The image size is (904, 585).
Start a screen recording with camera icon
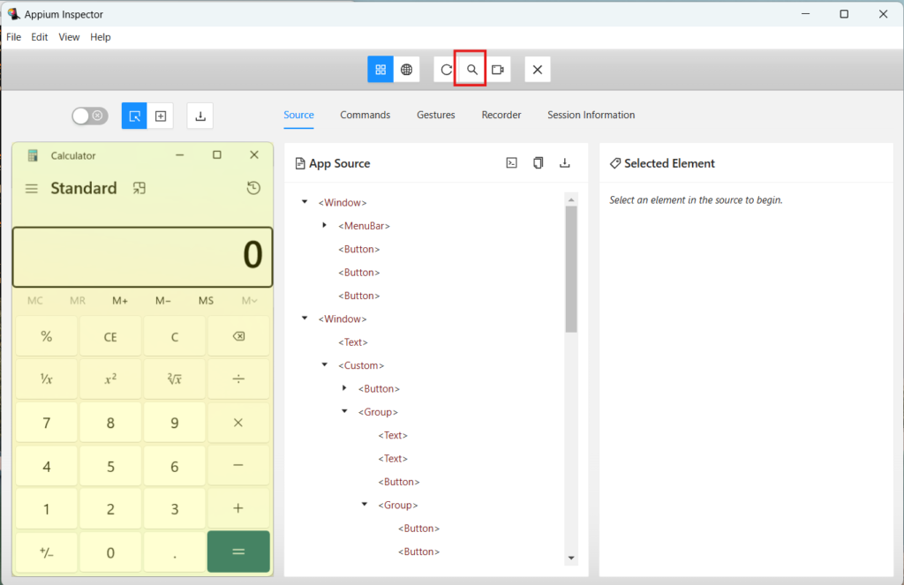[x=498, y=69]
